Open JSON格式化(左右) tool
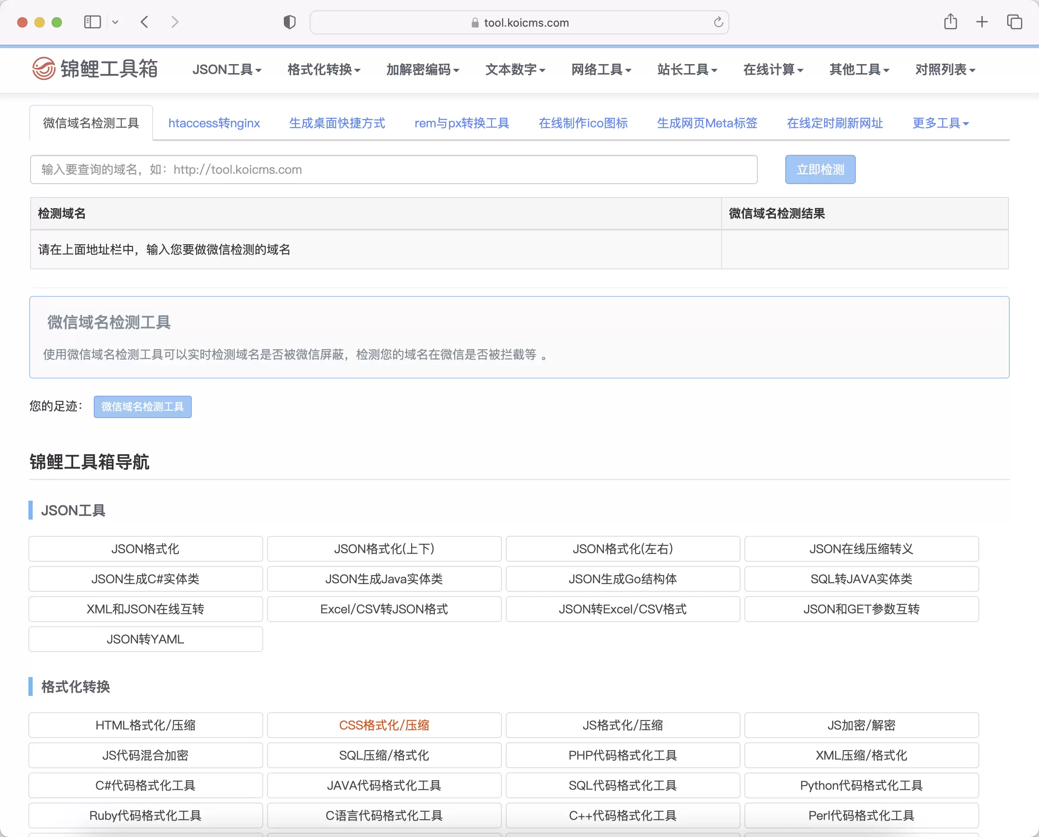The width and height of the screenshot is (1039, 837). pos(623,549)
